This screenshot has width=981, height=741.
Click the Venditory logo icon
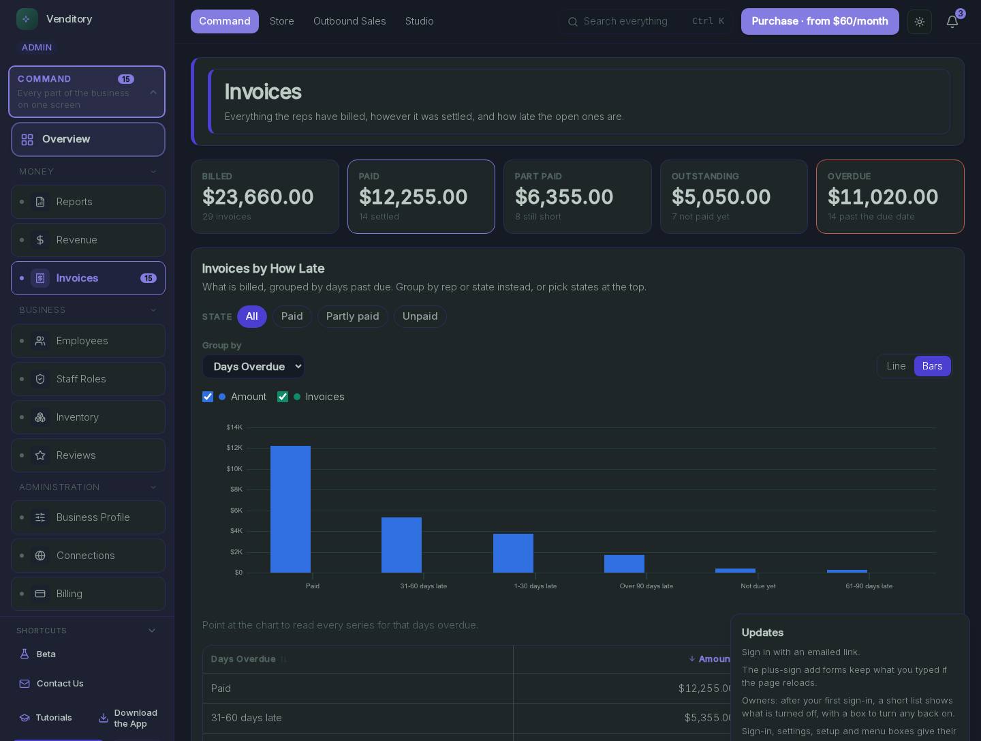(x=27, y=19)
